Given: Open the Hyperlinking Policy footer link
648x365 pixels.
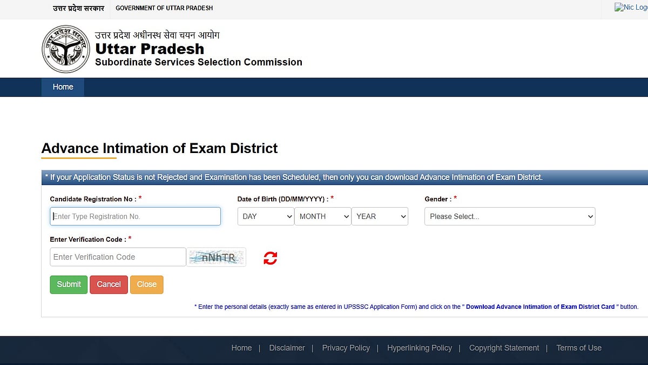Looking at the screenshot, I should coord(419,348).
